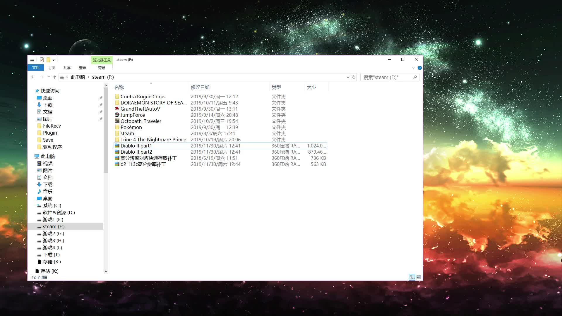Open 驱动程序 folder in navigation pane
This screenshot has height=316, width=562.
coord(52,147)
